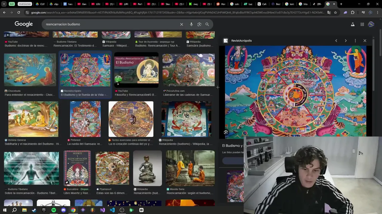Reload the page in Chrome
The image size is (382, 214).
(x=19, y=12)
